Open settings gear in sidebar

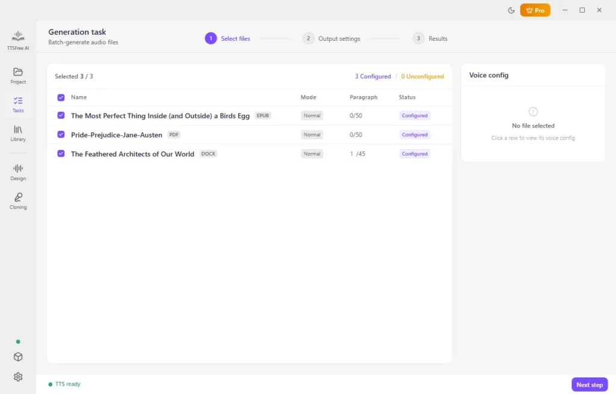point(18,377)
